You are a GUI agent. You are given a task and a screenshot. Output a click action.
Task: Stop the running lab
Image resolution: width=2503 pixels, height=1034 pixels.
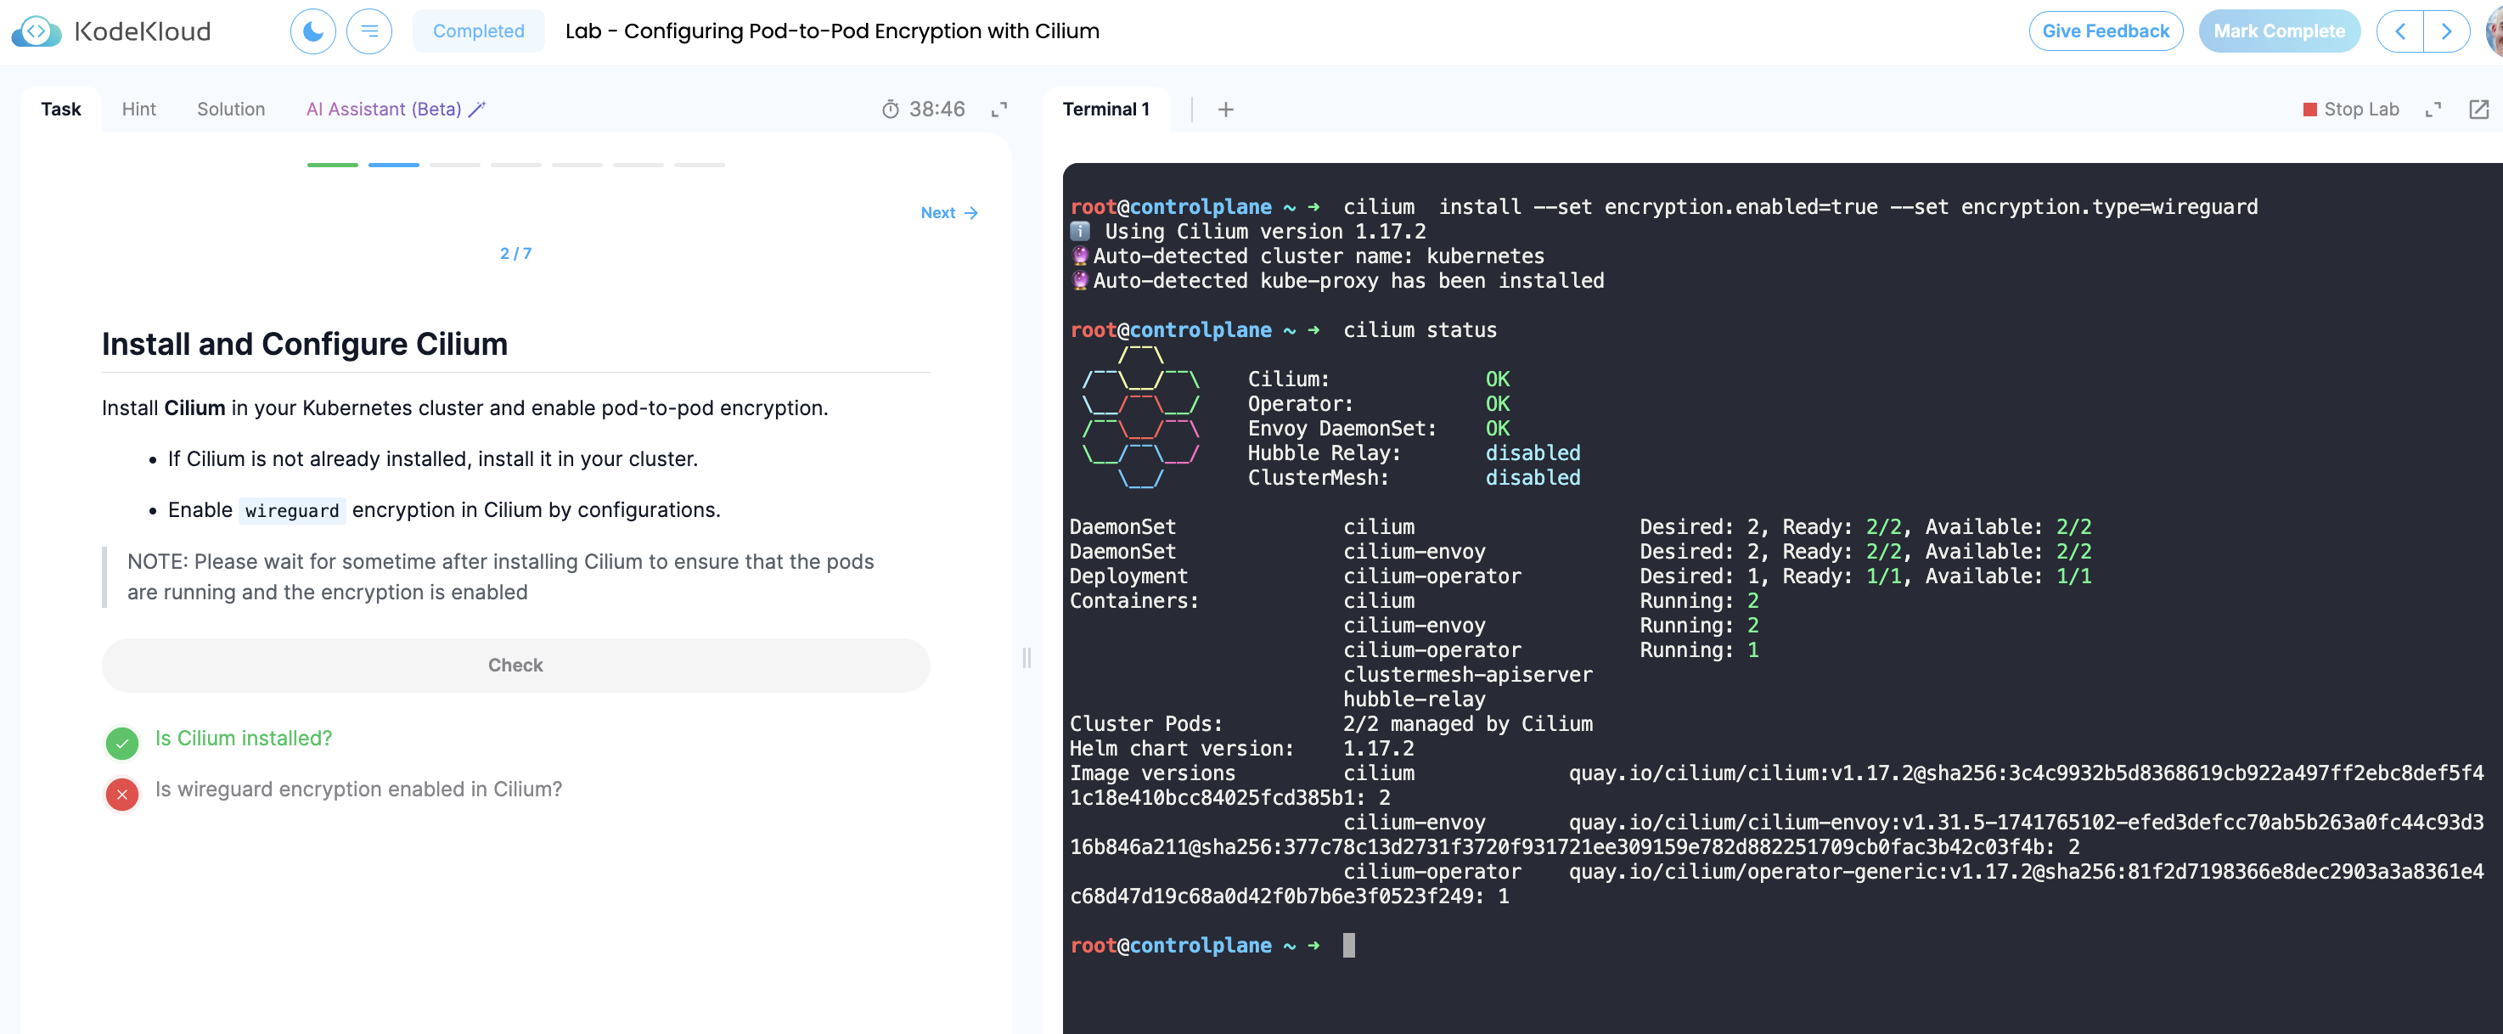click(x=2350, y=110)
